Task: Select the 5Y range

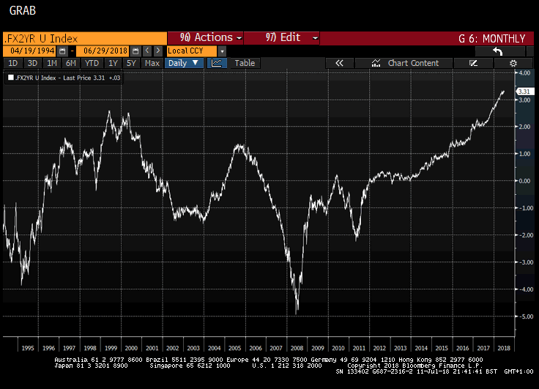Action: pyautogui.click(x=131, y=63)
